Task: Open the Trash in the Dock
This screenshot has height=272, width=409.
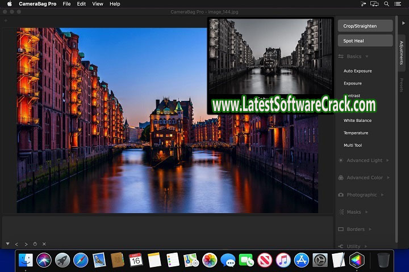Action: [383, 260]
